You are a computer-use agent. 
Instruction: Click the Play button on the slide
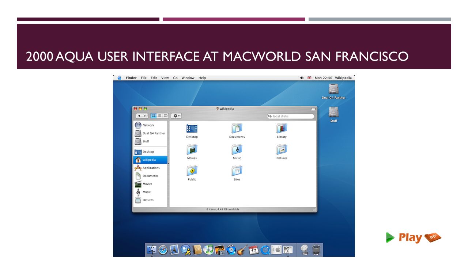tap(414, 237)
